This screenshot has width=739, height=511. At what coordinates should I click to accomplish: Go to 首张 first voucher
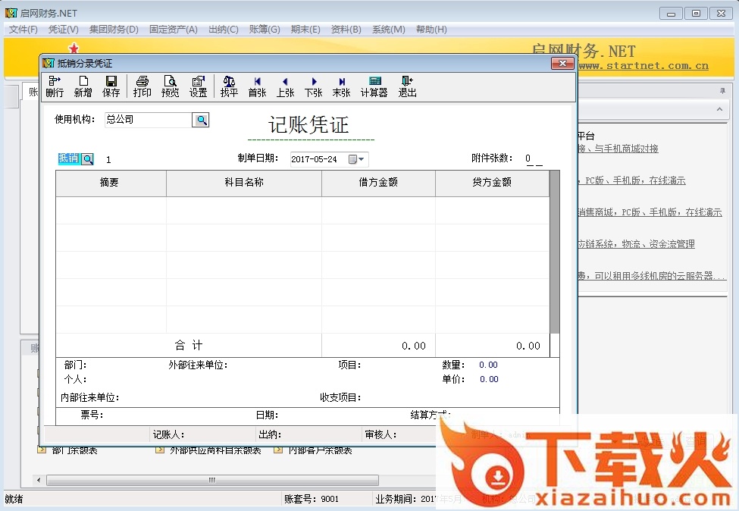coord(257,86)
